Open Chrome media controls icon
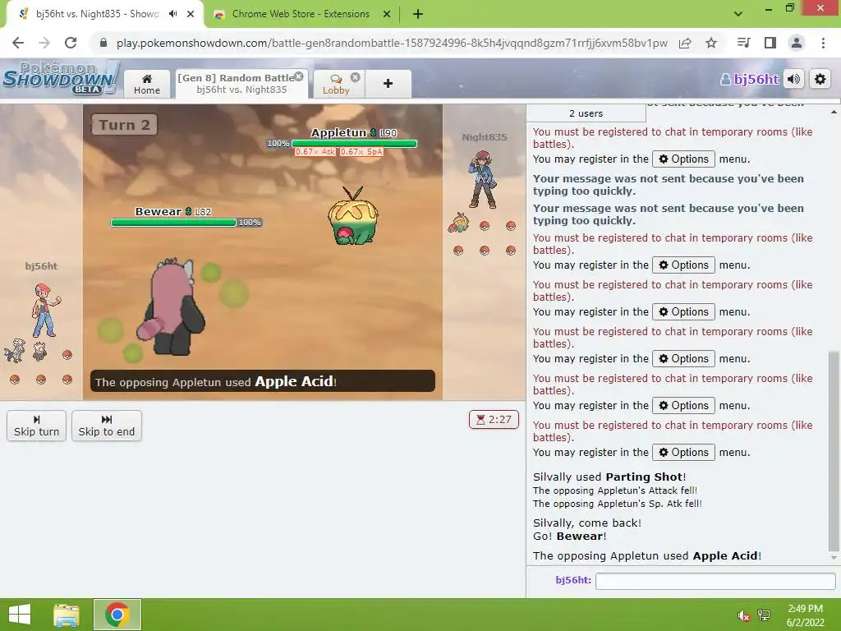Image resolution: width=841 pixels, height=631 pixels. [744, 43]
